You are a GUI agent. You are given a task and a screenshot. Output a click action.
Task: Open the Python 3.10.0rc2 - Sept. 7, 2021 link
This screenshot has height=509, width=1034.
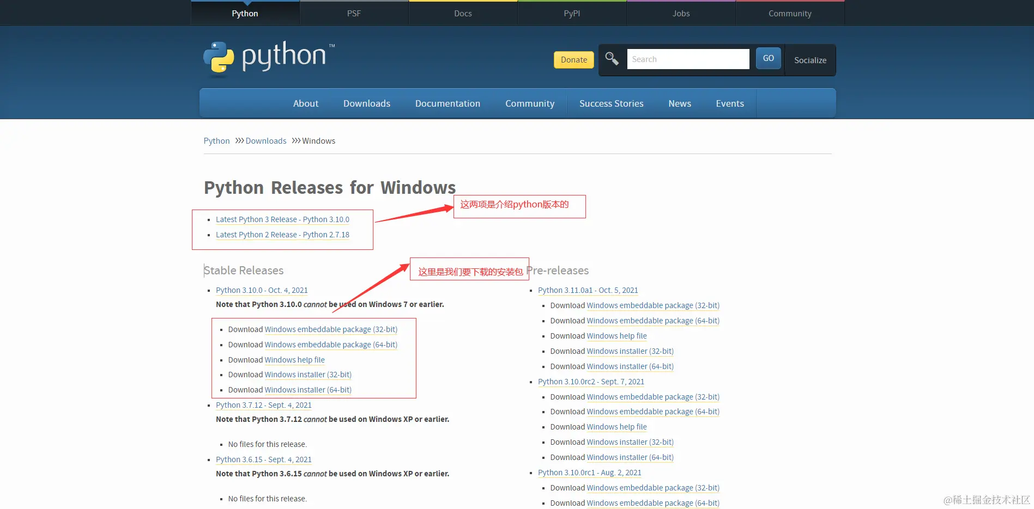pos(591,382)
